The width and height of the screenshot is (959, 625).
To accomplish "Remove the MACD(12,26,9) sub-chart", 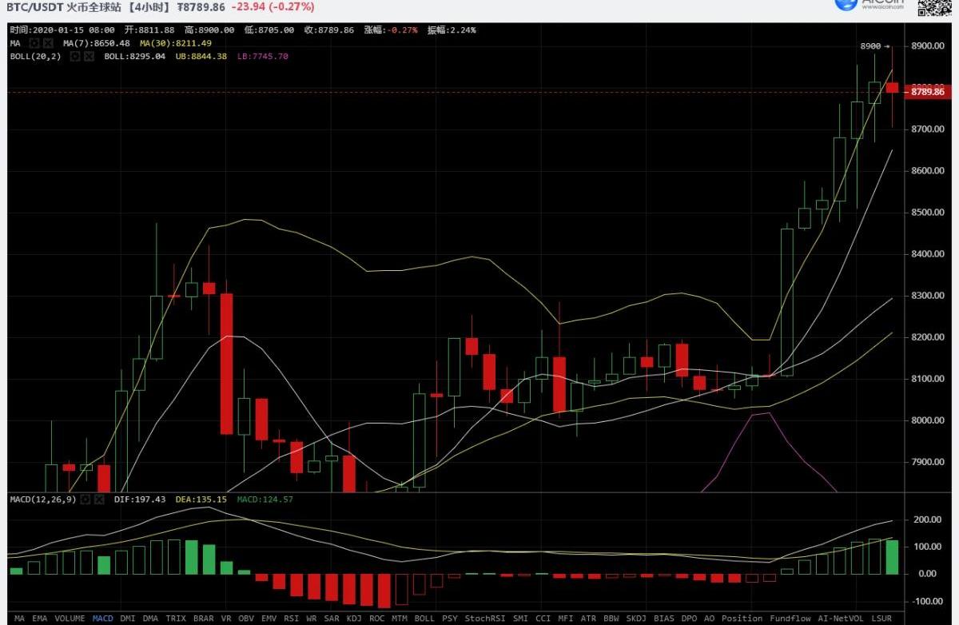I will [98, 500].
